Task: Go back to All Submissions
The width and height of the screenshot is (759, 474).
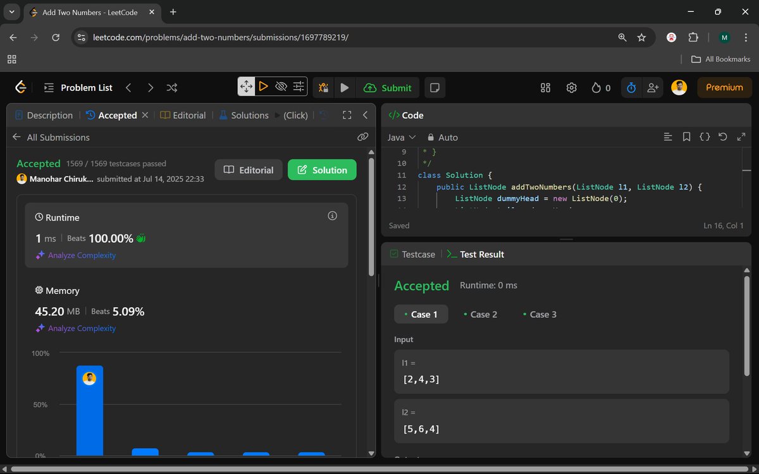Action: (x=51, y=137)
